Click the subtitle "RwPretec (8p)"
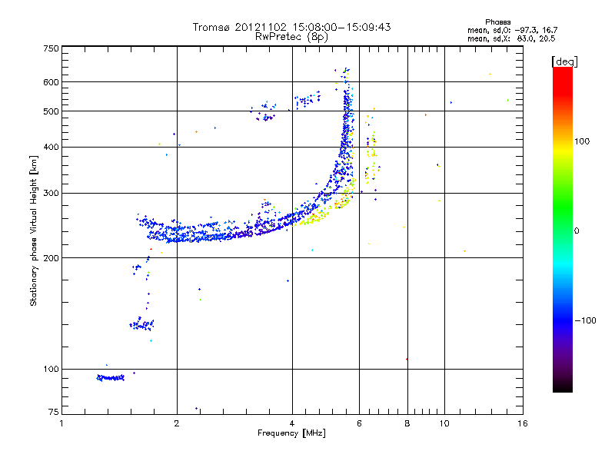This screenshot has height=461, width=615. pos(291,37)
